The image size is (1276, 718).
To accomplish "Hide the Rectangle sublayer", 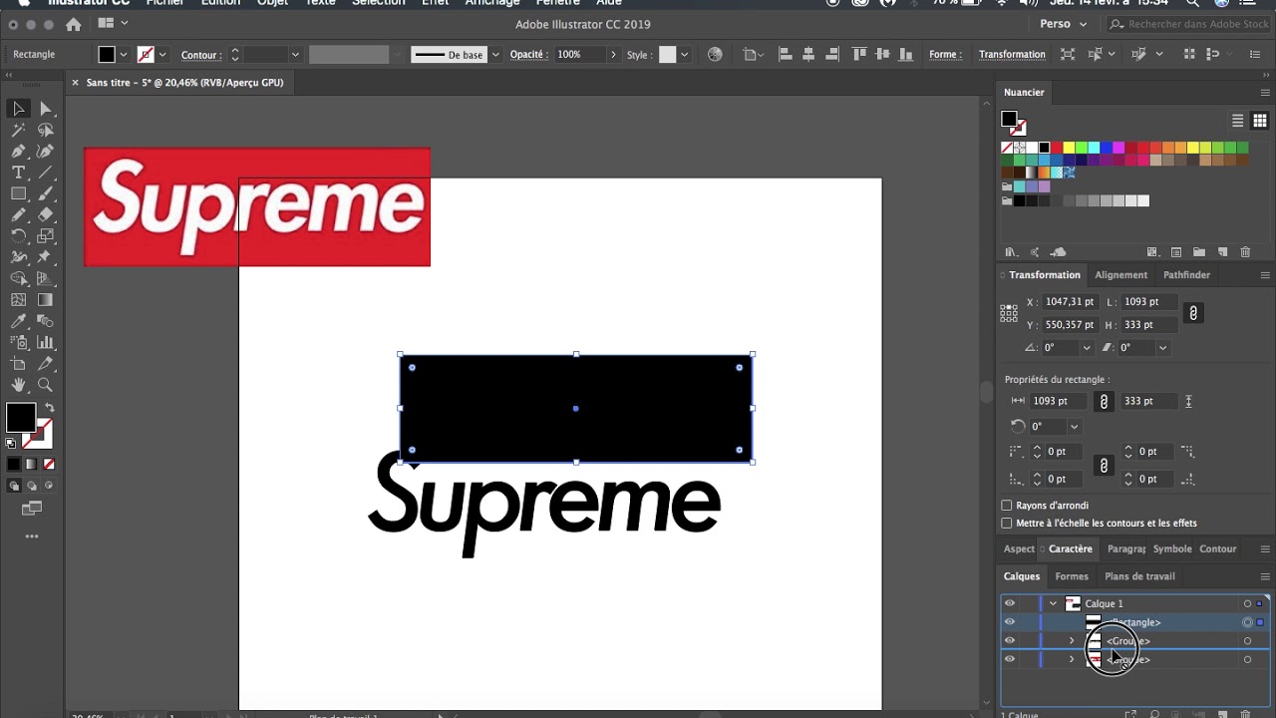I will click(x=1010, y=622).
